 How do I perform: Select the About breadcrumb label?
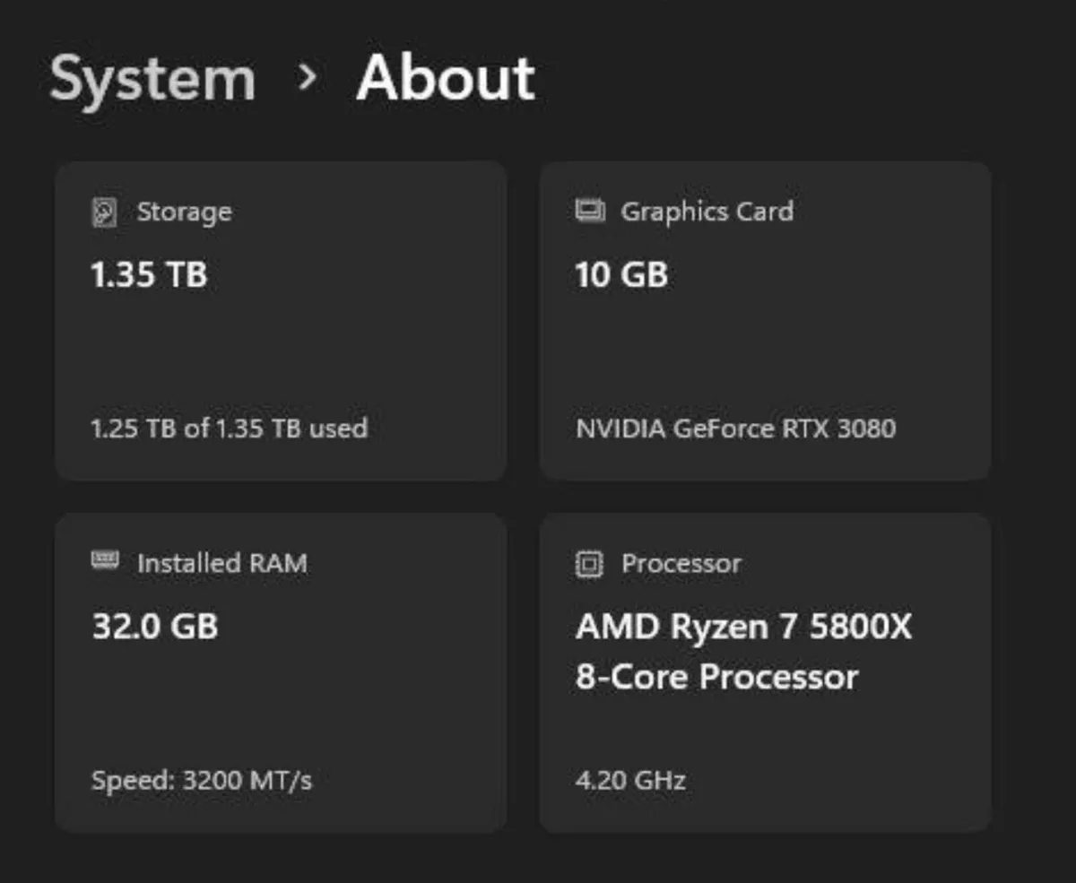point(446,79)
